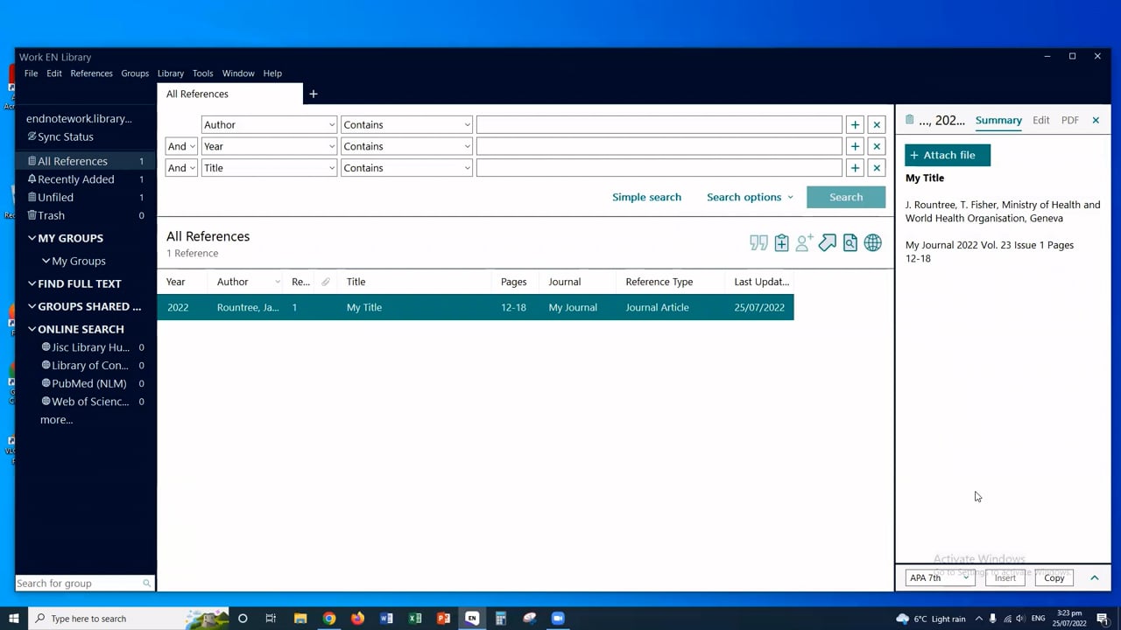This screenshot has width=1121, height=630.
Task: Collapse the MY GROUPS section
Action: (x=32, y=238)
